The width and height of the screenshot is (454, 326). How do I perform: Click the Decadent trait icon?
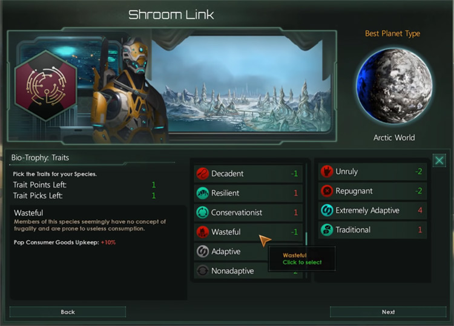click(202, 174)
